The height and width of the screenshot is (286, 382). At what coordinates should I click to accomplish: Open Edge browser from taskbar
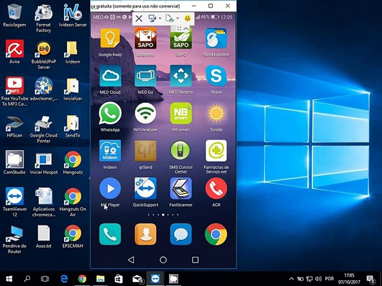(64, 279)
